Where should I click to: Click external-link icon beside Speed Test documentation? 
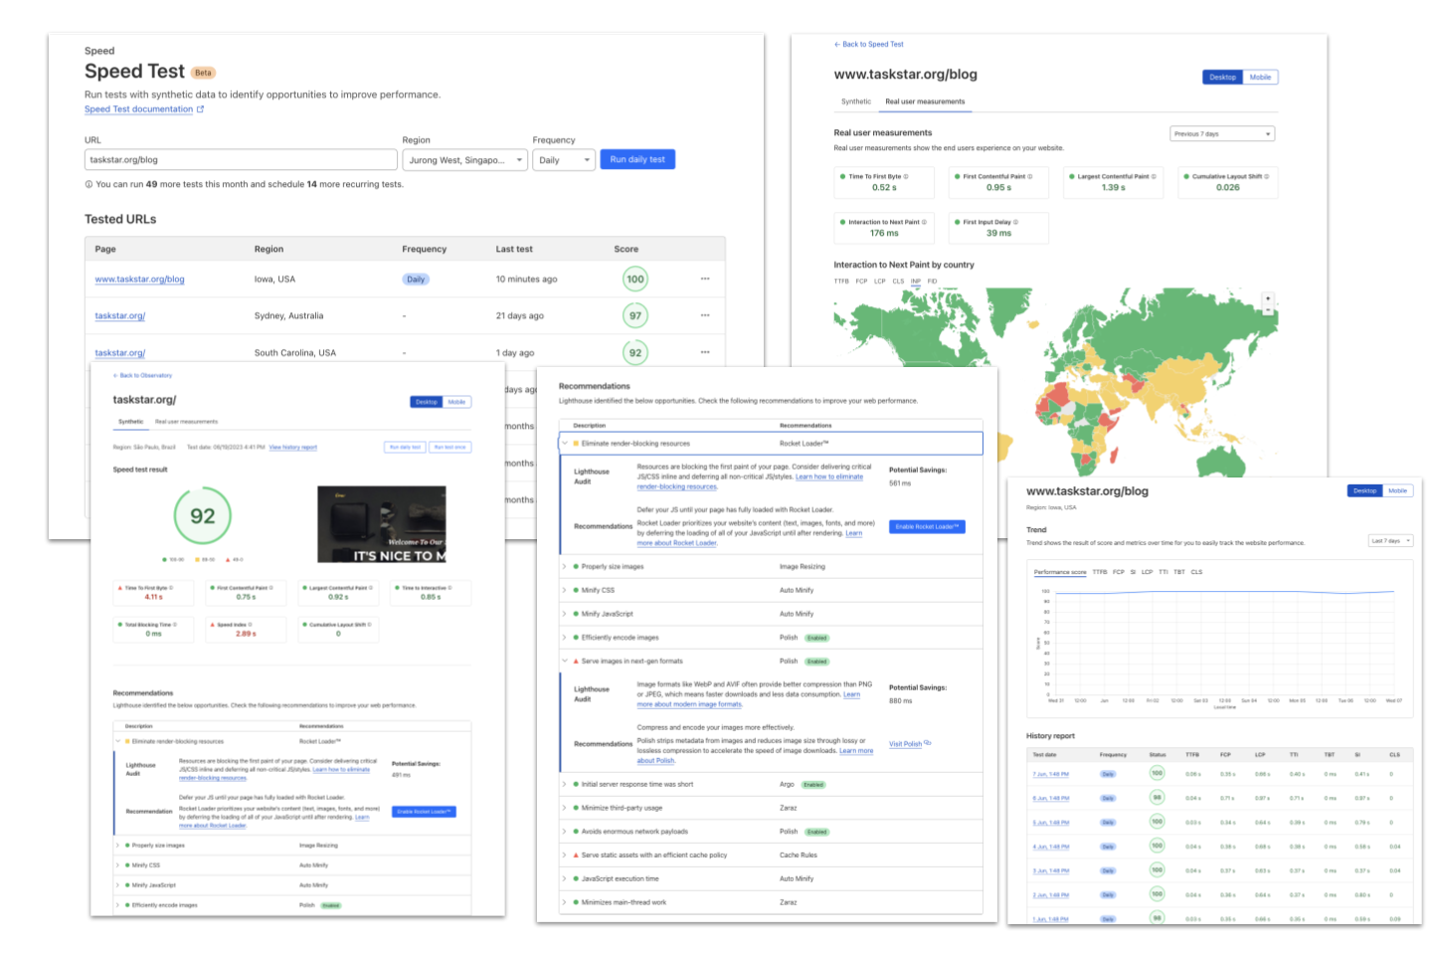point(200,109)
